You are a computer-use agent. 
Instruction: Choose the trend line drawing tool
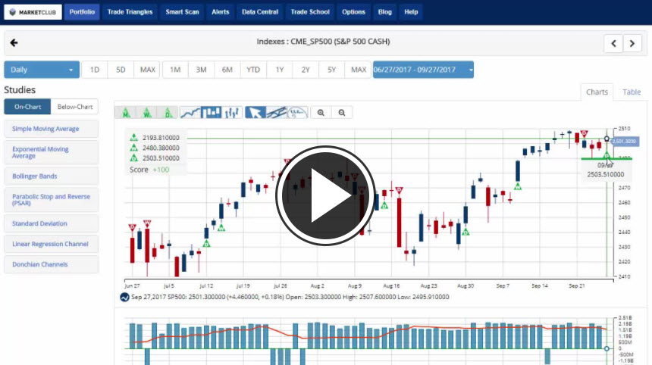[277, 112]
